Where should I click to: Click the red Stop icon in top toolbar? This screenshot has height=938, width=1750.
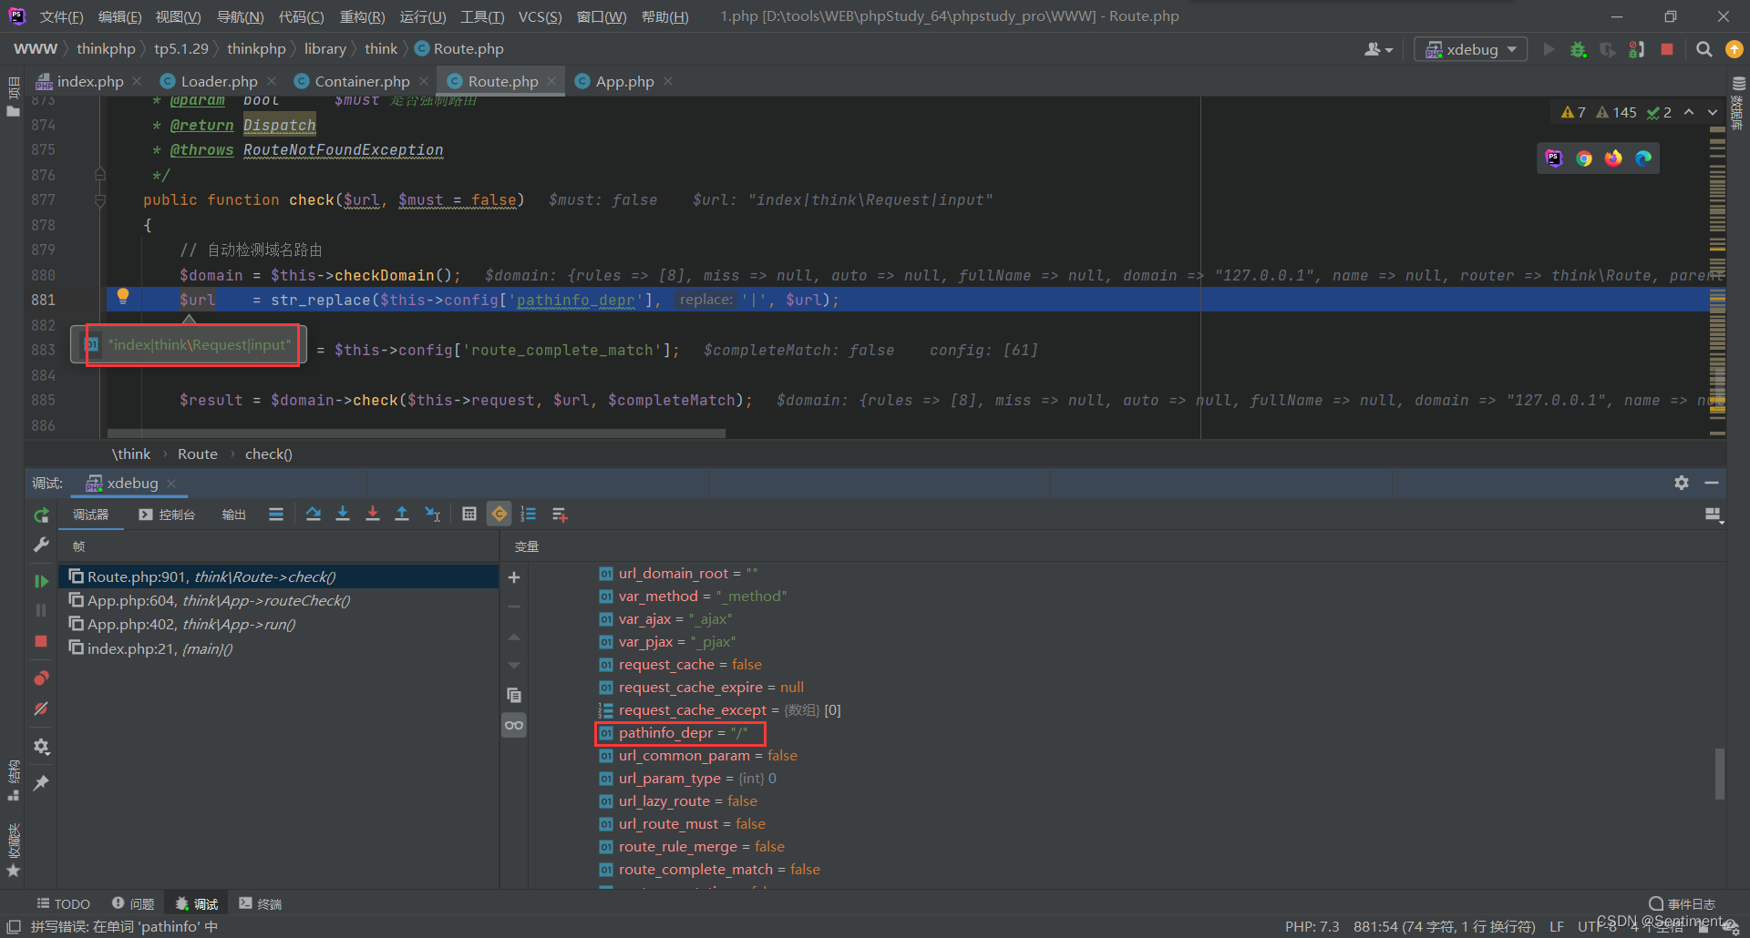[x=1667, y=49]
